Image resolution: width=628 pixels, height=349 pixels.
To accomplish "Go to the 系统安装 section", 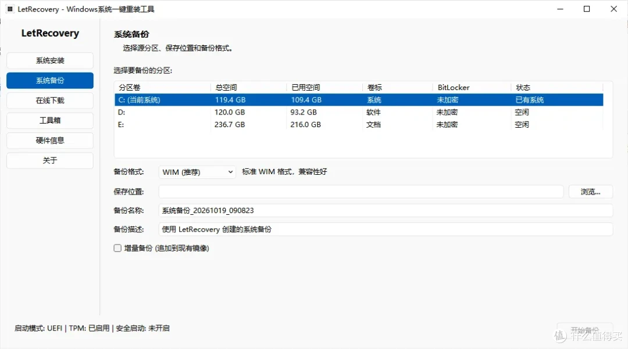I will click(x=50, y=61).
